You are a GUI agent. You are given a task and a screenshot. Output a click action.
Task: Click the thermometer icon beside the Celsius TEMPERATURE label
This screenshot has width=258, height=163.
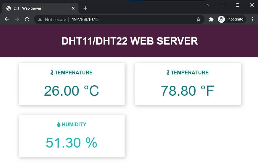pos(52,73)
